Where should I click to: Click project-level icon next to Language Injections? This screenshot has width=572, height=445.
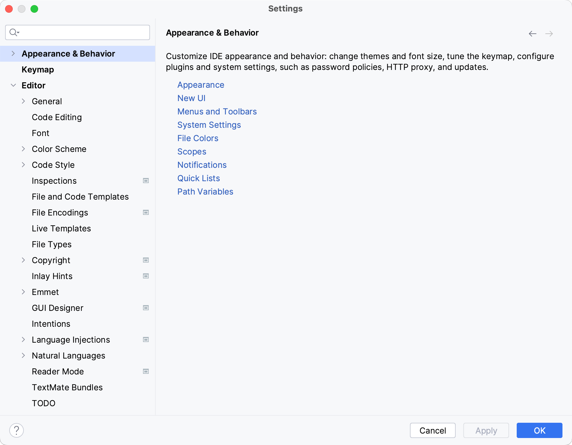[146, 340]
